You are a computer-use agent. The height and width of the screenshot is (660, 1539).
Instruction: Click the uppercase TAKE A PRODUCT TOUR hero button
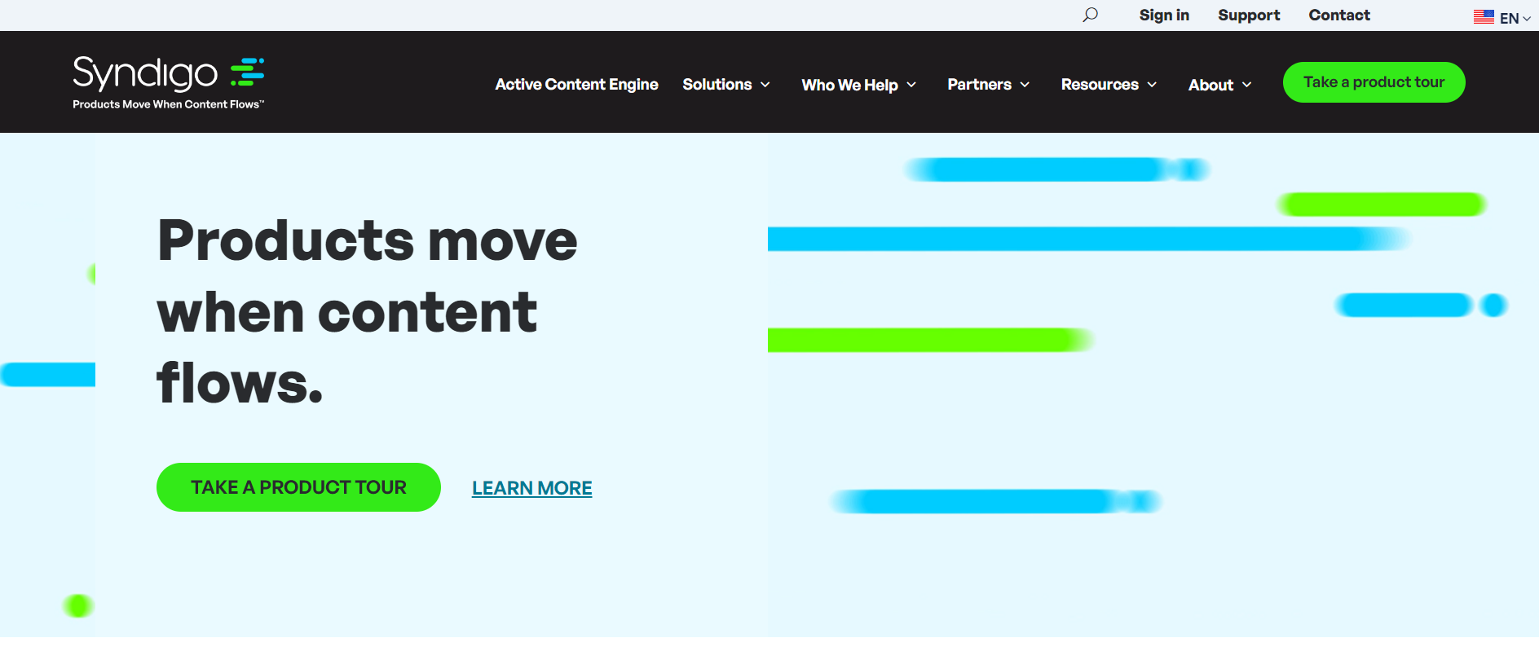(298, 487)
